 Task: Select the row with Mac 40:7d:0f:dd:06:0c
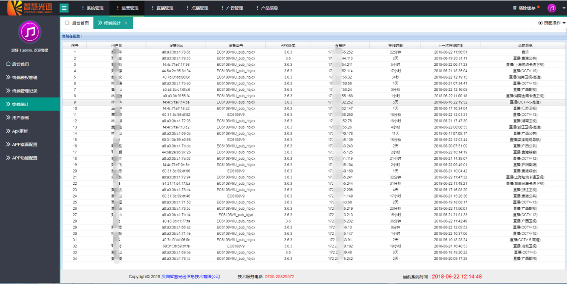click(314, 77)
